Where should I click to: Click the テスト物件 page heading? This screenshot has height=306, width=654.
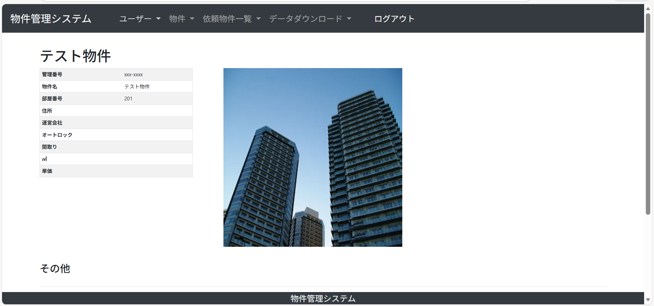75,56
